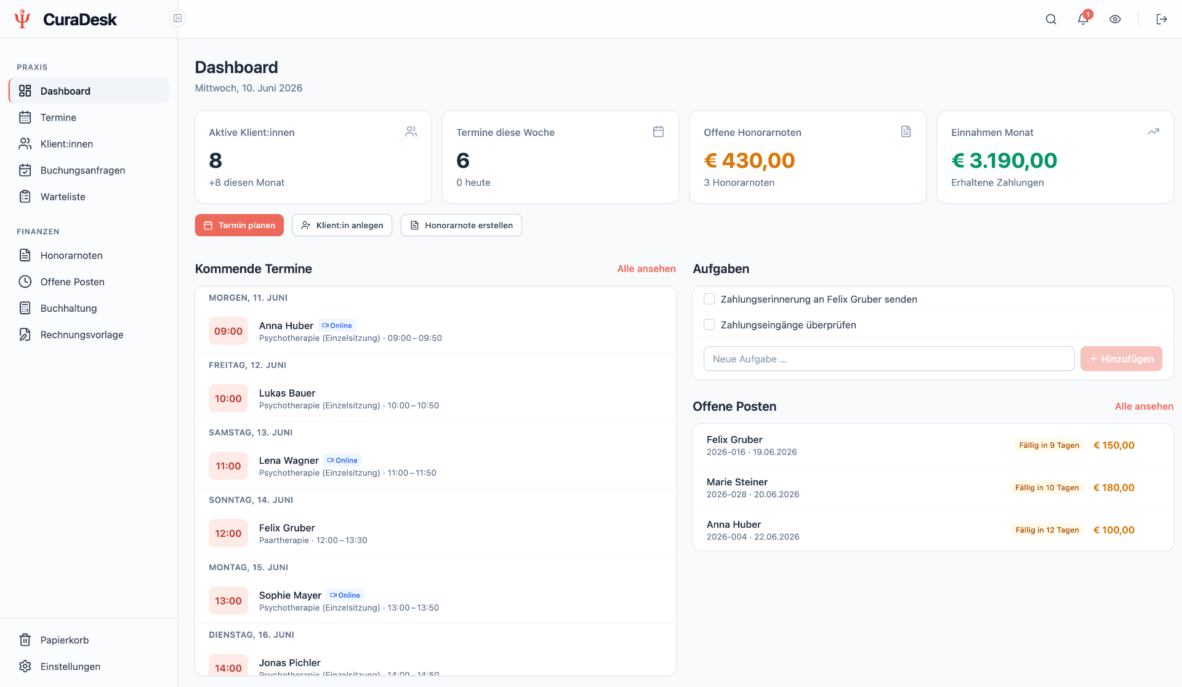Click Termin planen button
Viewport: 1182px width, 687px height.
coord(239,225)
